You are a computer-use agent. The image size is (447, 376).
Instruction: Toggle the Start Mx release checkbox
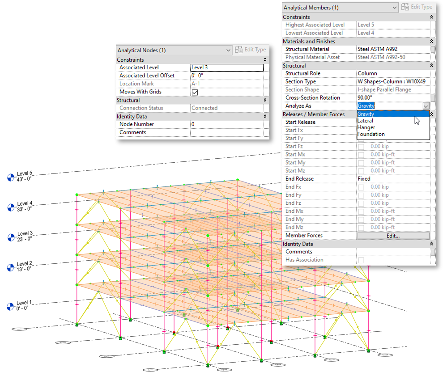pyautogui.click(x=361, y=155)
